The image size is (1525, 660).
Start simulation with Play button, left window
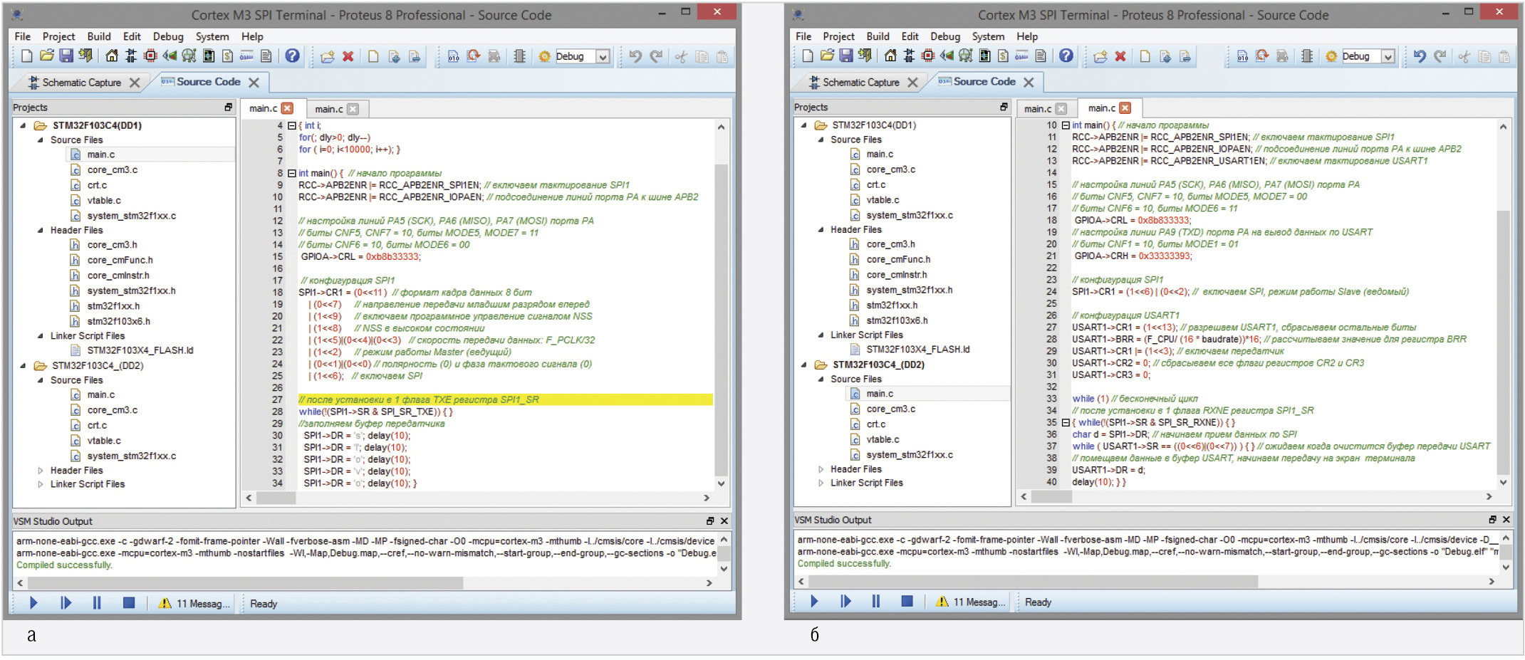pos(33,603)
